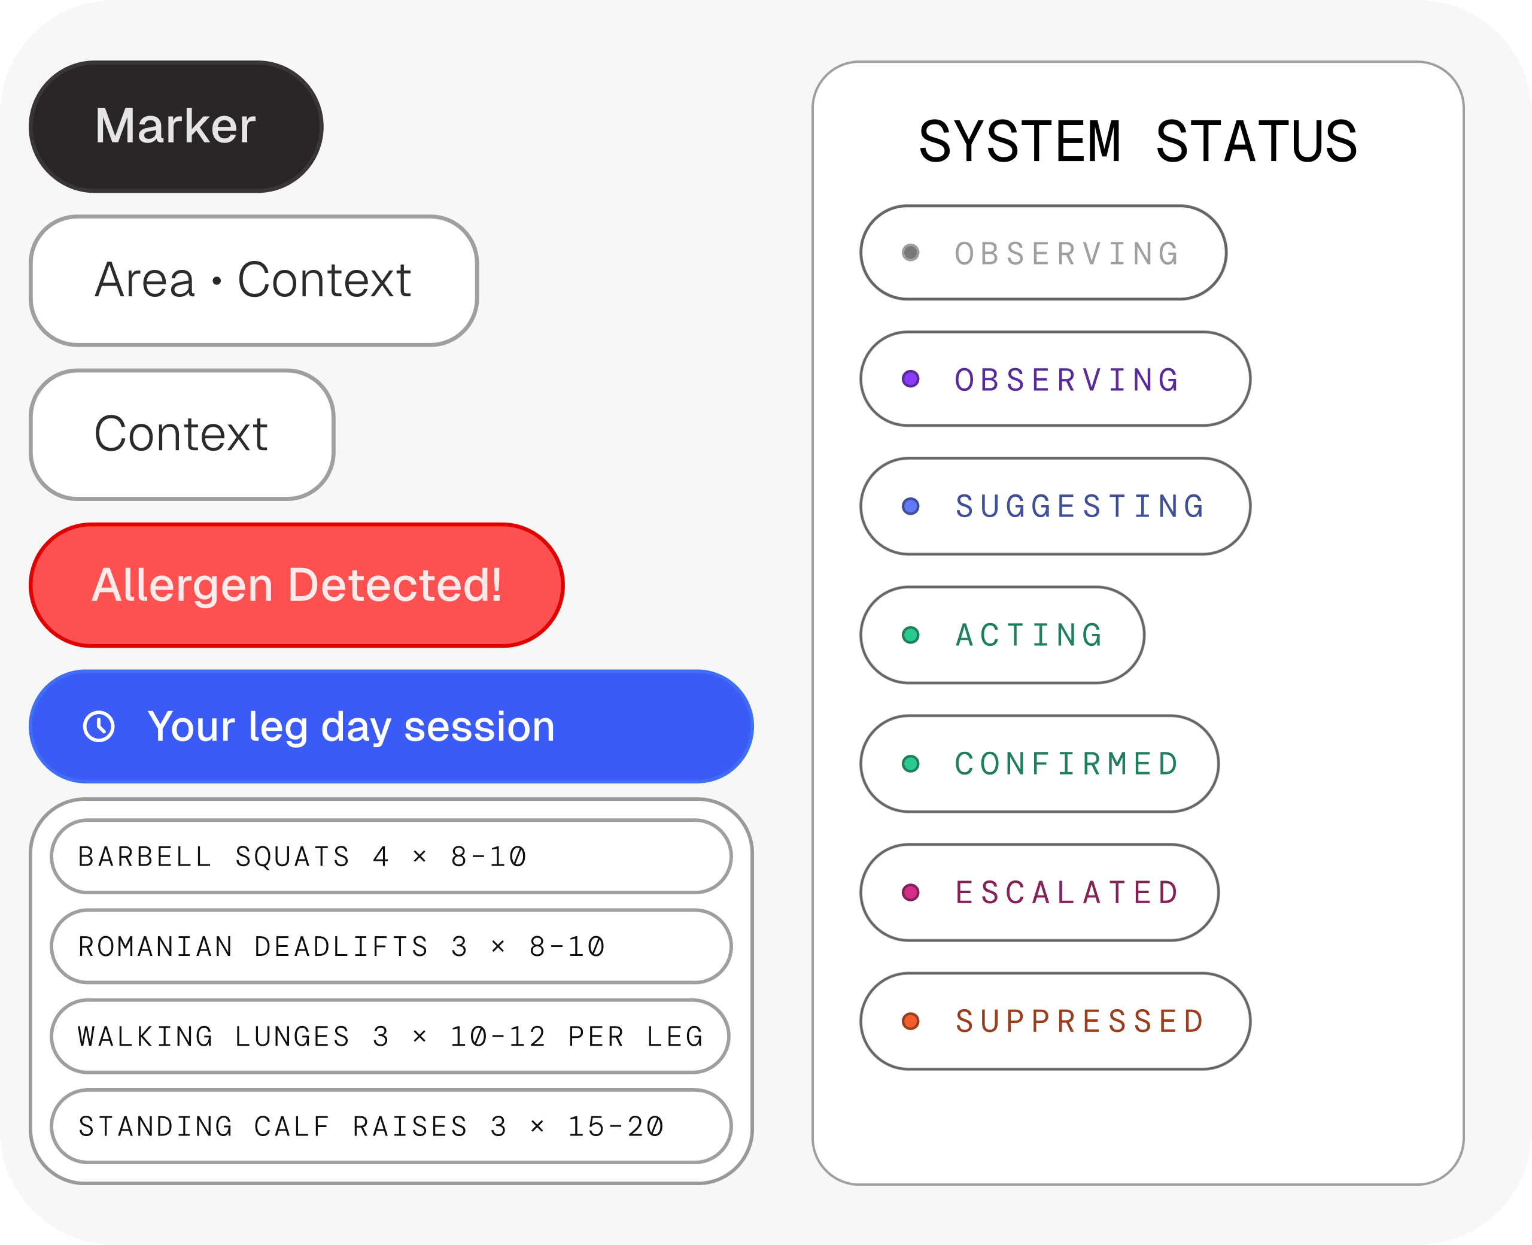Image resolution: width=1532 pixels, height=1245 pixels.
Task: Select Romanian Deadlifts 3 × 8-10 row
Action: click(x=391, y=946)
